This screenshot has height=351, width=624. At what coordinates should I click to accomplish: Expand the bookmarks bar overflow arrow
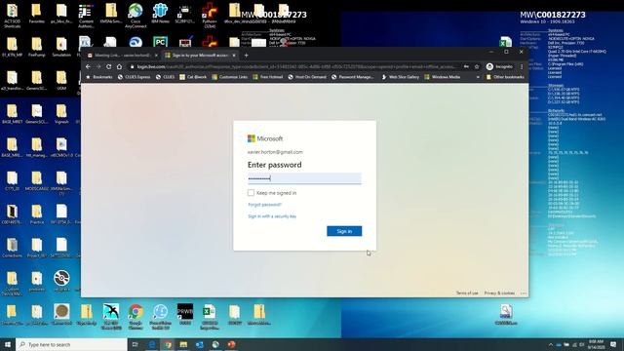point(478,77)
